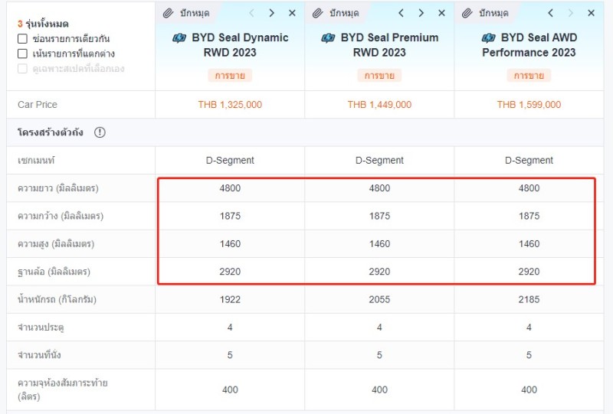This screenshot has width=613, height=414.
Task: Move BYD Seal AWD Performance column left
Action: point(550,13)
